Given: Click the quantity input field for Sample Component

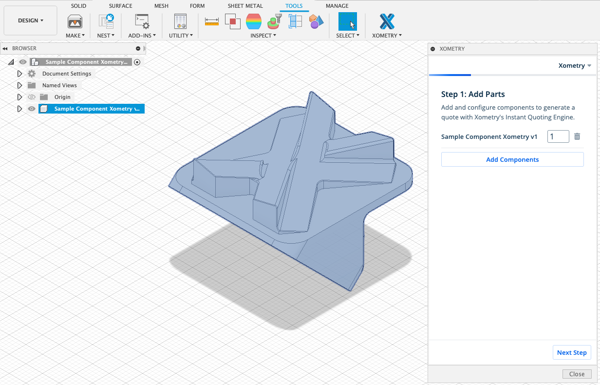Looking at the screenshot, I should (558, 137).
